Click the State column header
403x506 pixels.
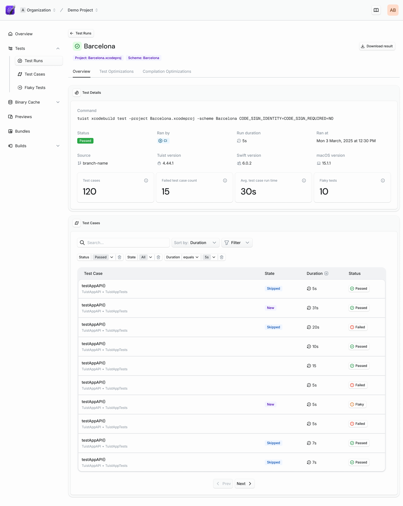coord(270,273)
